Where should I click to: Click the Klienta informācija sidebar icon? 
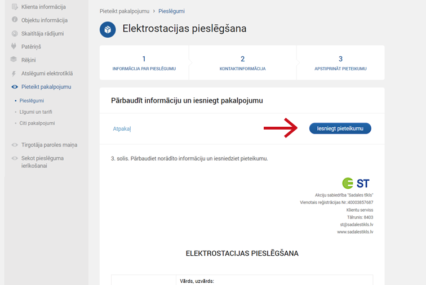[x=15, y=7]
